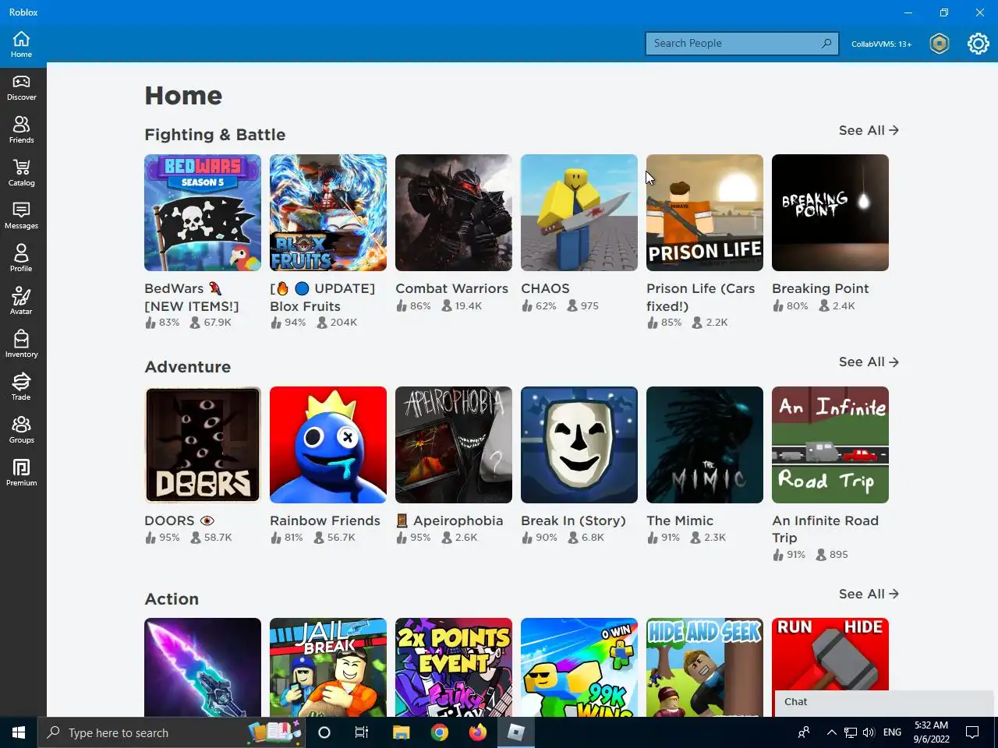Viewport: 998px width, 748px height.
Task: Click the Combat Warriors title text
Action: pos(451,288)
